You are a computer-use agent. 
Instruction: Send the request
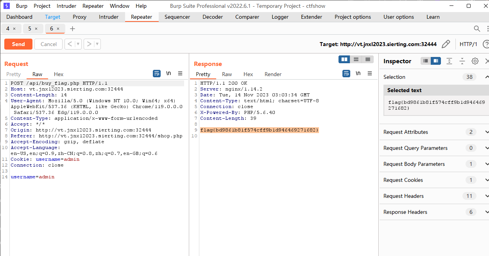coord(18,44)
